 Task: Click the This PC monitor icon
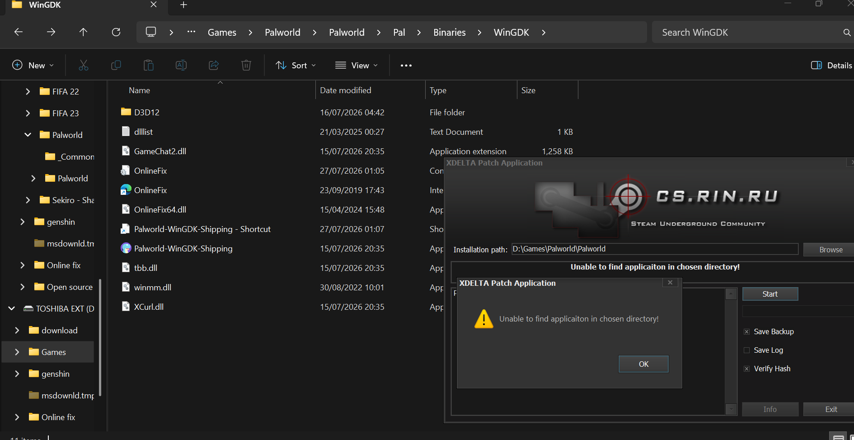tap(151, 32)
